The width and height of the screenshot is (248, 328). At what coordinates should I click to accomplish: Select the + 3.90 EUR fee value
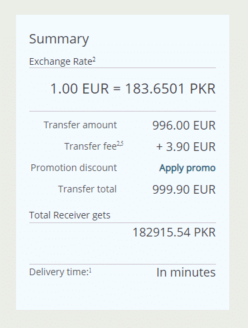(186, 147)
